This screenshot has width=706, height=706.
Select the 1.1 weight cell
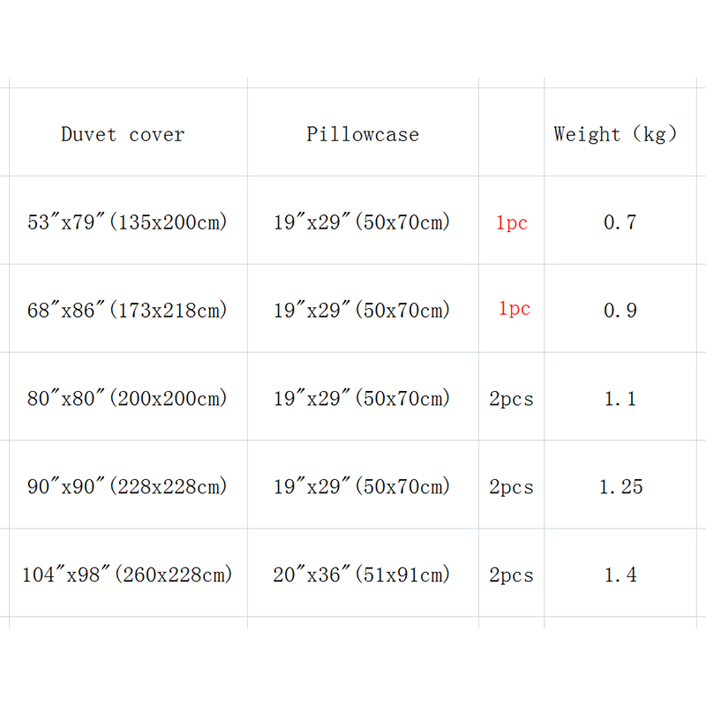click(620, 399)
